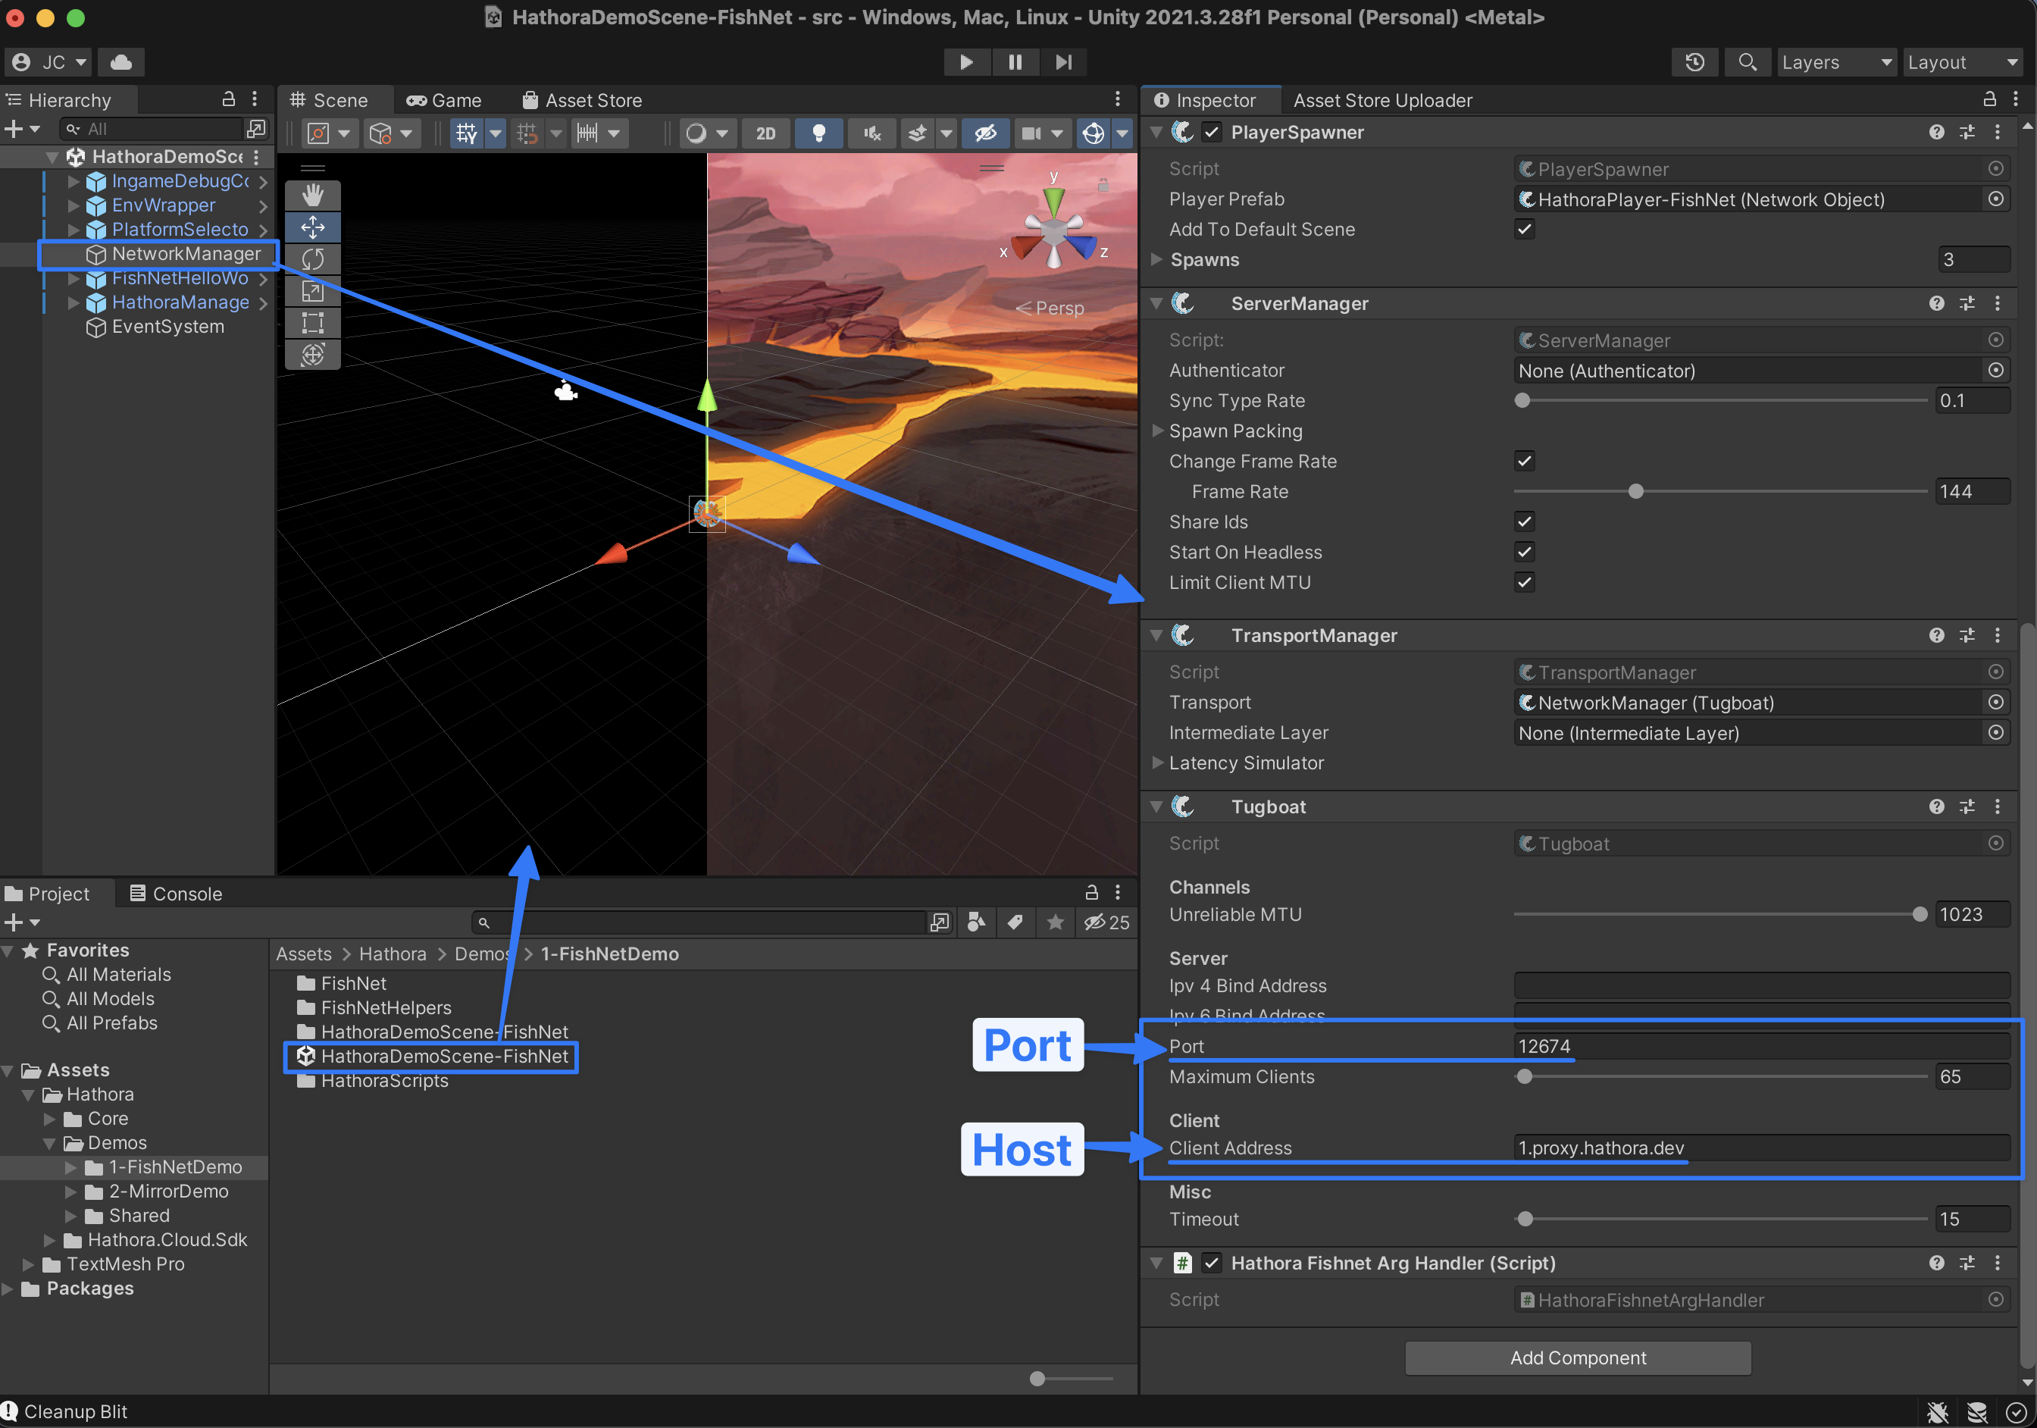Toggle the Gizmos sphere icon
This screenshot has height=1428, width=2037.
[x=1093, y=133]
